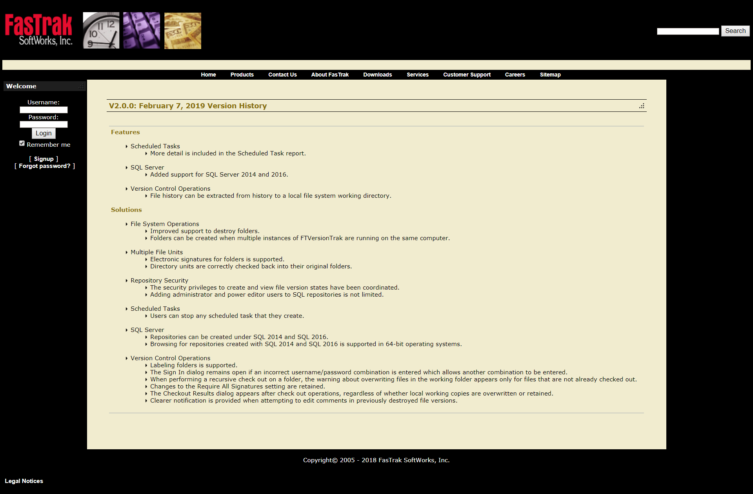This screenshot has width=753, height=494.
Task: Open the Sitemap page
Action: (550, 75)
